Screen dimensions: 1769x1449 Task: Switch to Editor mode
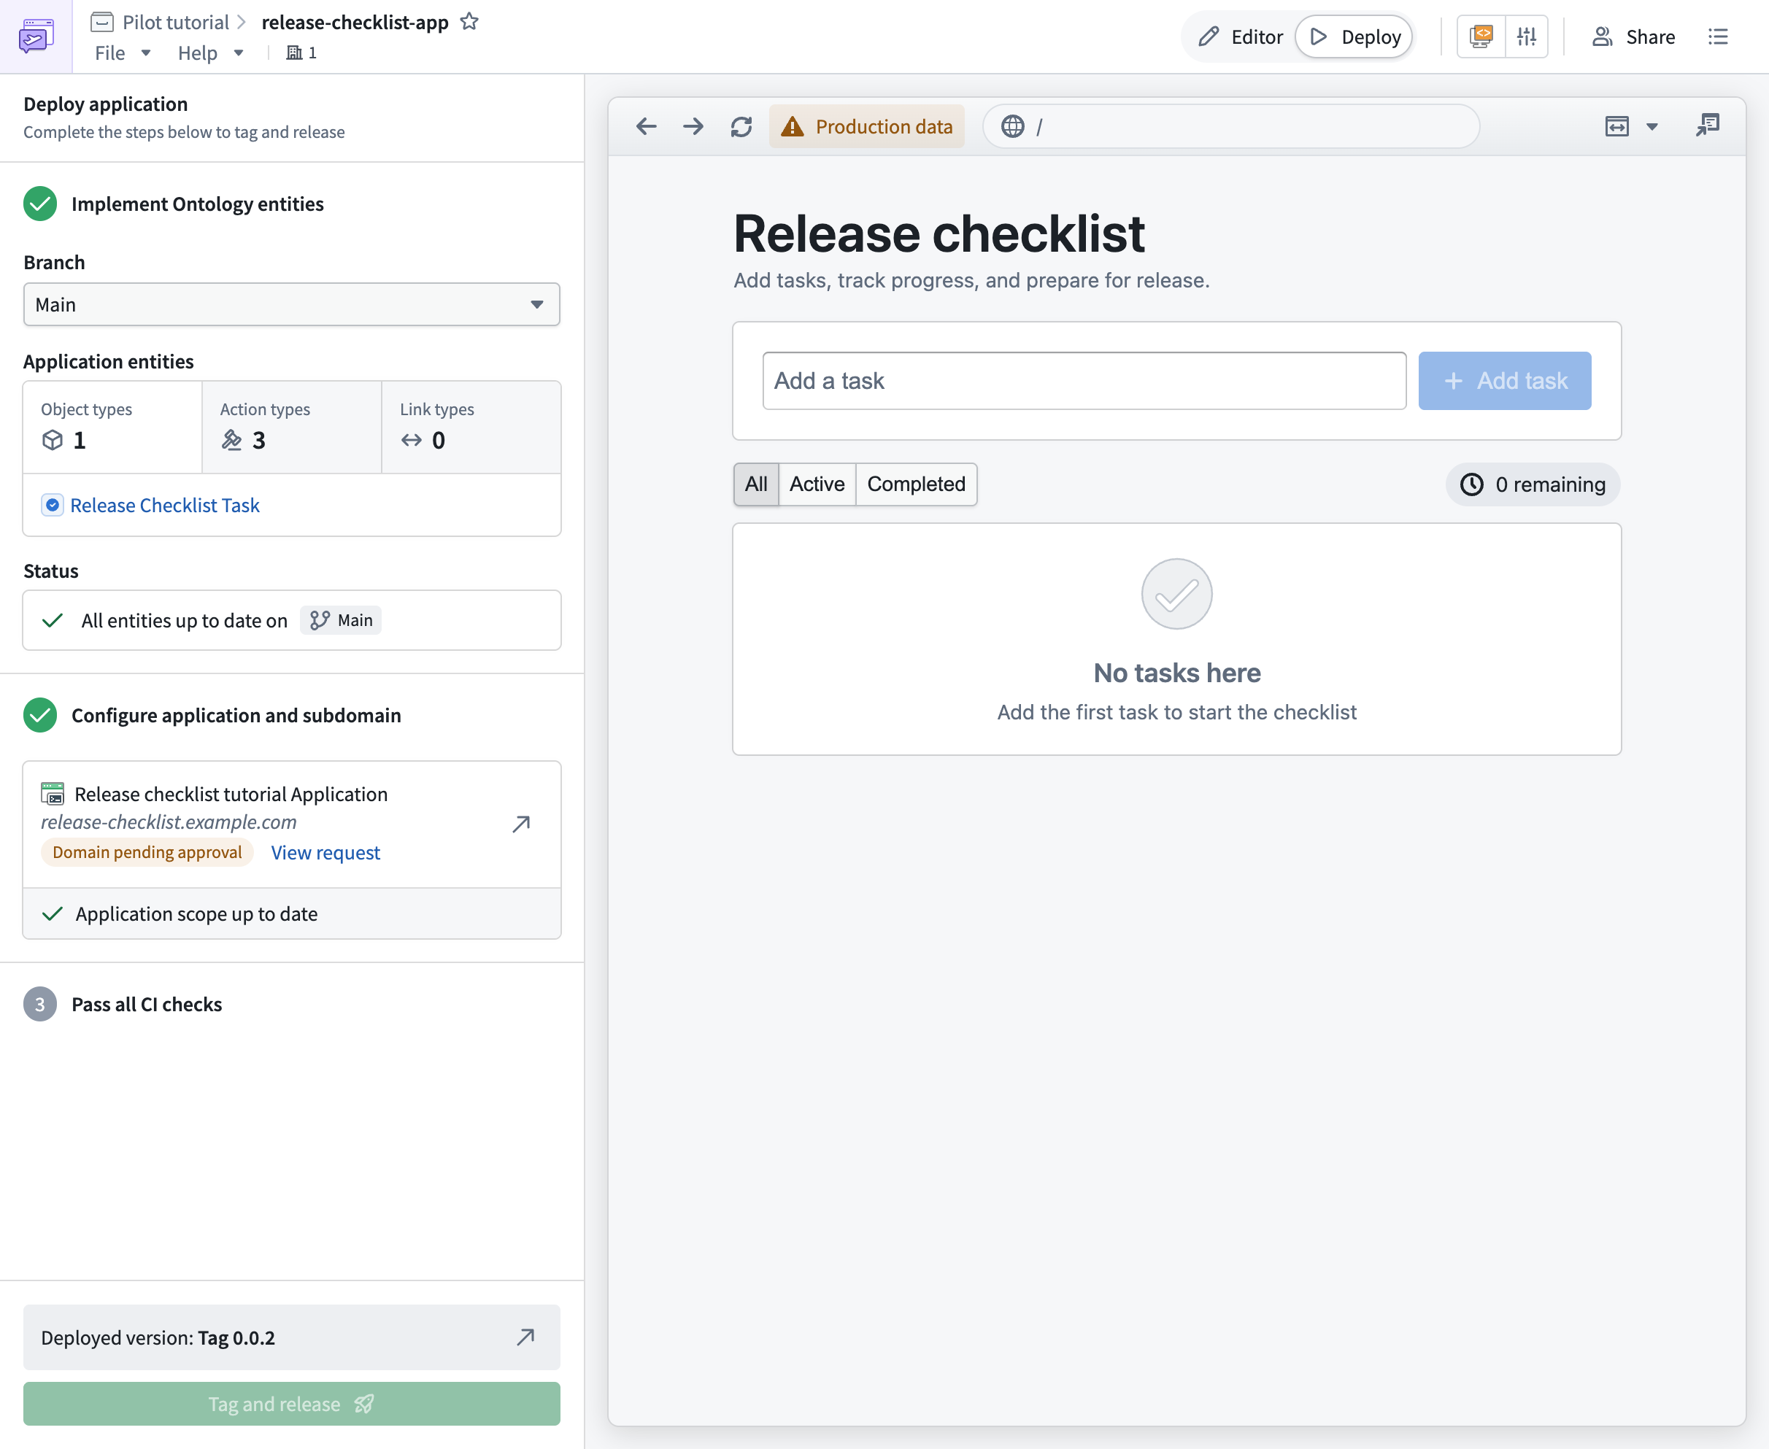[x=1241, y=36]
